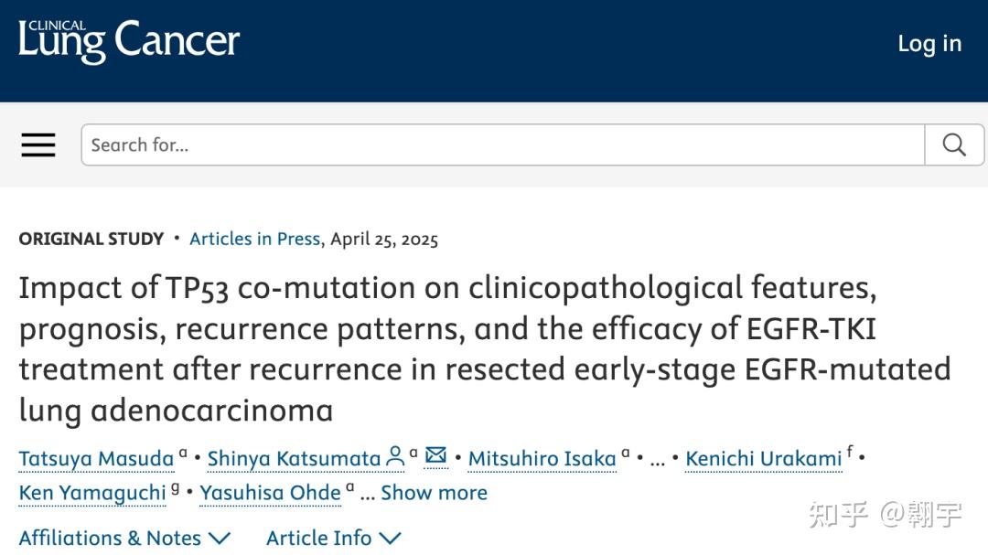Click the Log in link
Image resolution: width=988 pixels, height=555 pixels.
(929, 43)
